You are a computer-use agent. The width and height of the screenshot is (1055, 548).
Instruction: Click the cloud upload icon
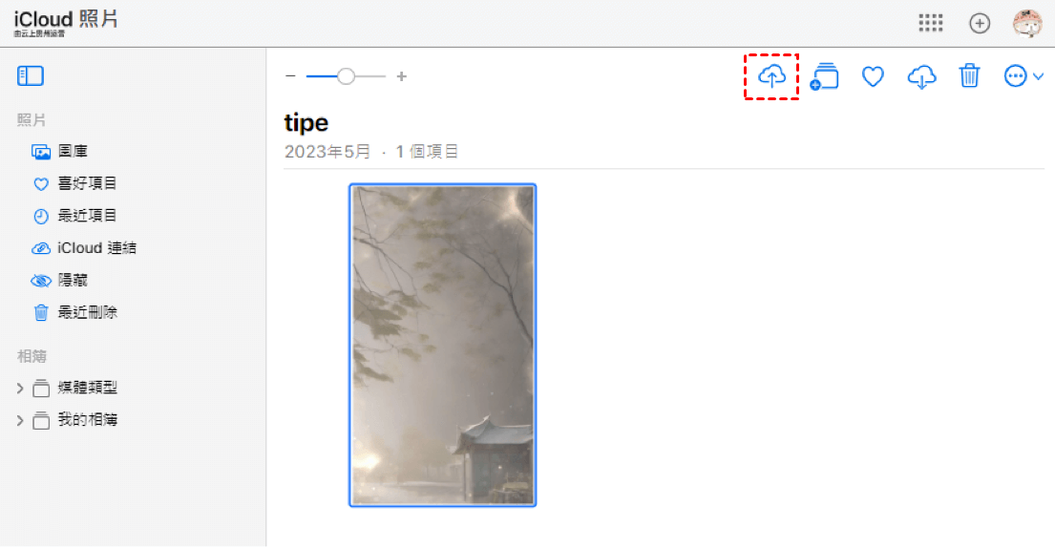click(771, 76)
